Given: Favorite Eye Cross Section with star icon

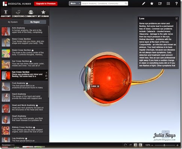Looking at the screenshot, I should 46,73.
